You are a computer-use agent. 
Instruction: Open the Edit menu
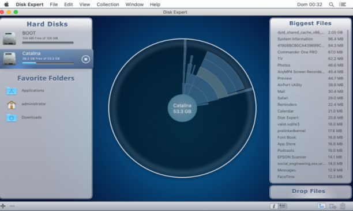[69, 5]
